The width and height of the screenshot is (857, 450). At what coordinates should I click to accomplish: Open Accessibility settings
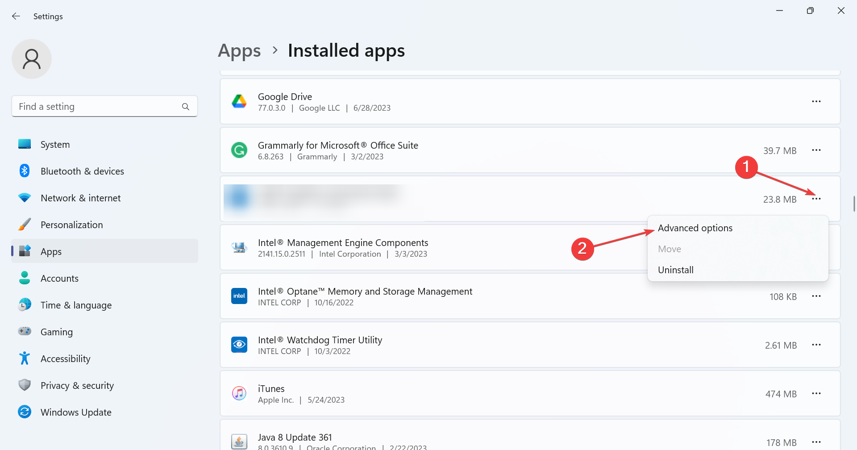pos(104,358)
